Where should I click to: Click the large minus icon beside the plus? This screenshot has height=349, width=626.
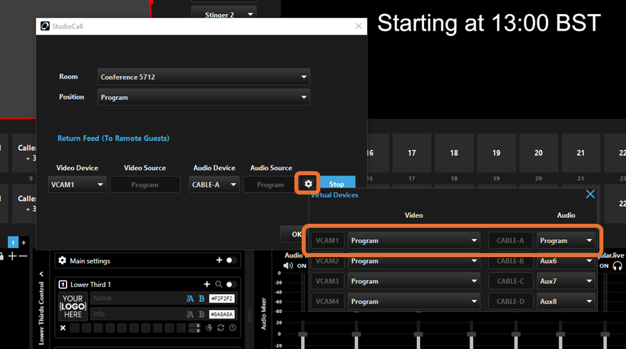23,256
